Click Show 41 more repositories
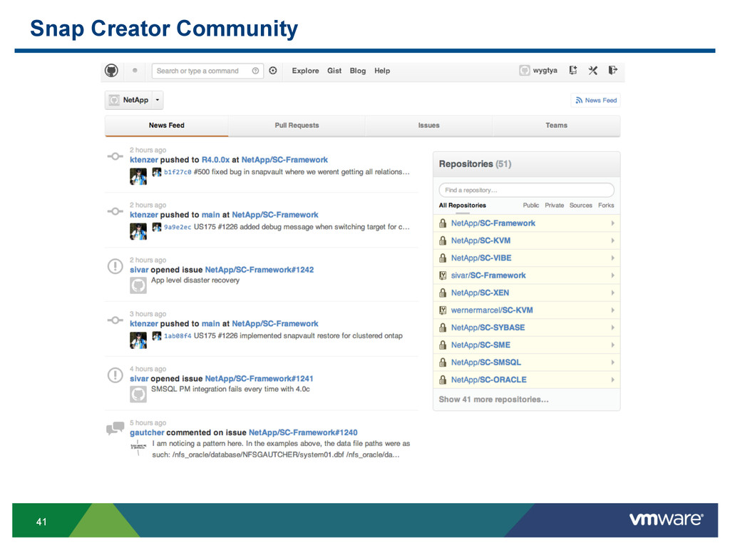The height and width of the screenshot is (548, 730). (x=493, y=400)
